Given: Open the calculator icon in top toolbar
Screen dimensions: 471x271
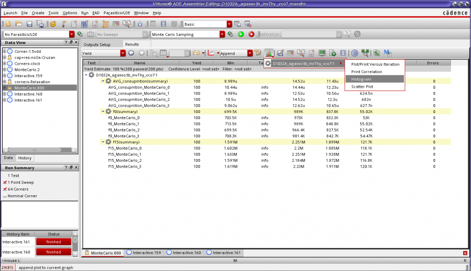Looking at the screenshot, I should (153, 24).
